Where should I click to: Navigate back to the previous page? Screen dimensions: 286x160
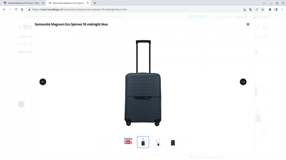coord(4,9)
